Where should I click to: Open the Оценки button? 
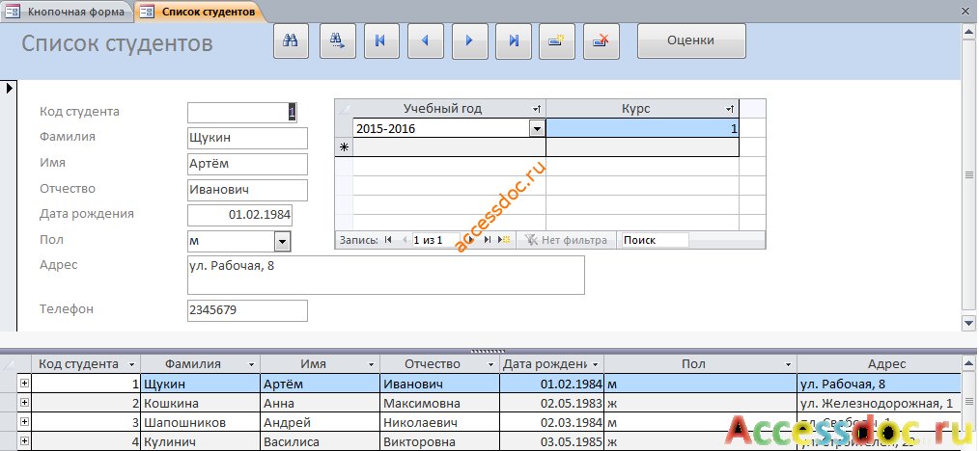[x=691, y=41]
